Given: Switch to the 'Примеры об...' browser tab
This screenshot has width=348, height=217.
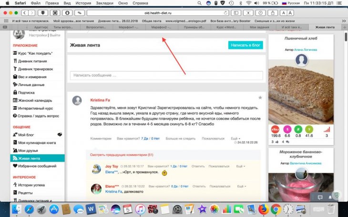Looking at the screenshot, I should 194,28.
